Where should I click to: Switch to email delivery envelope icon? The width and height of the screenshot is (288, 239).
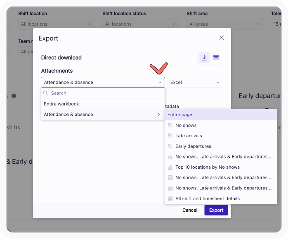(216, 57)
